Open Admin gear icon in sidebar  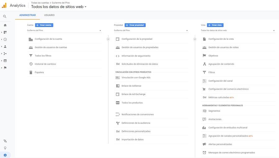5,155
